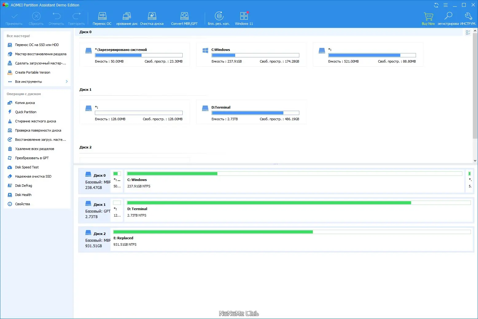Click the scrollbar up arrow in the upper pane
The width and height of the screenshot is (478, 319).
click(x=475, y=31)
